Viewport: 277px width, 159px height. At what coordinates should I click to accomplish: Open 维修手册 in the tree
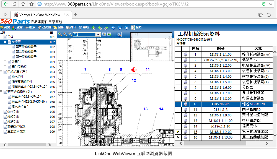tap(14, 116)
